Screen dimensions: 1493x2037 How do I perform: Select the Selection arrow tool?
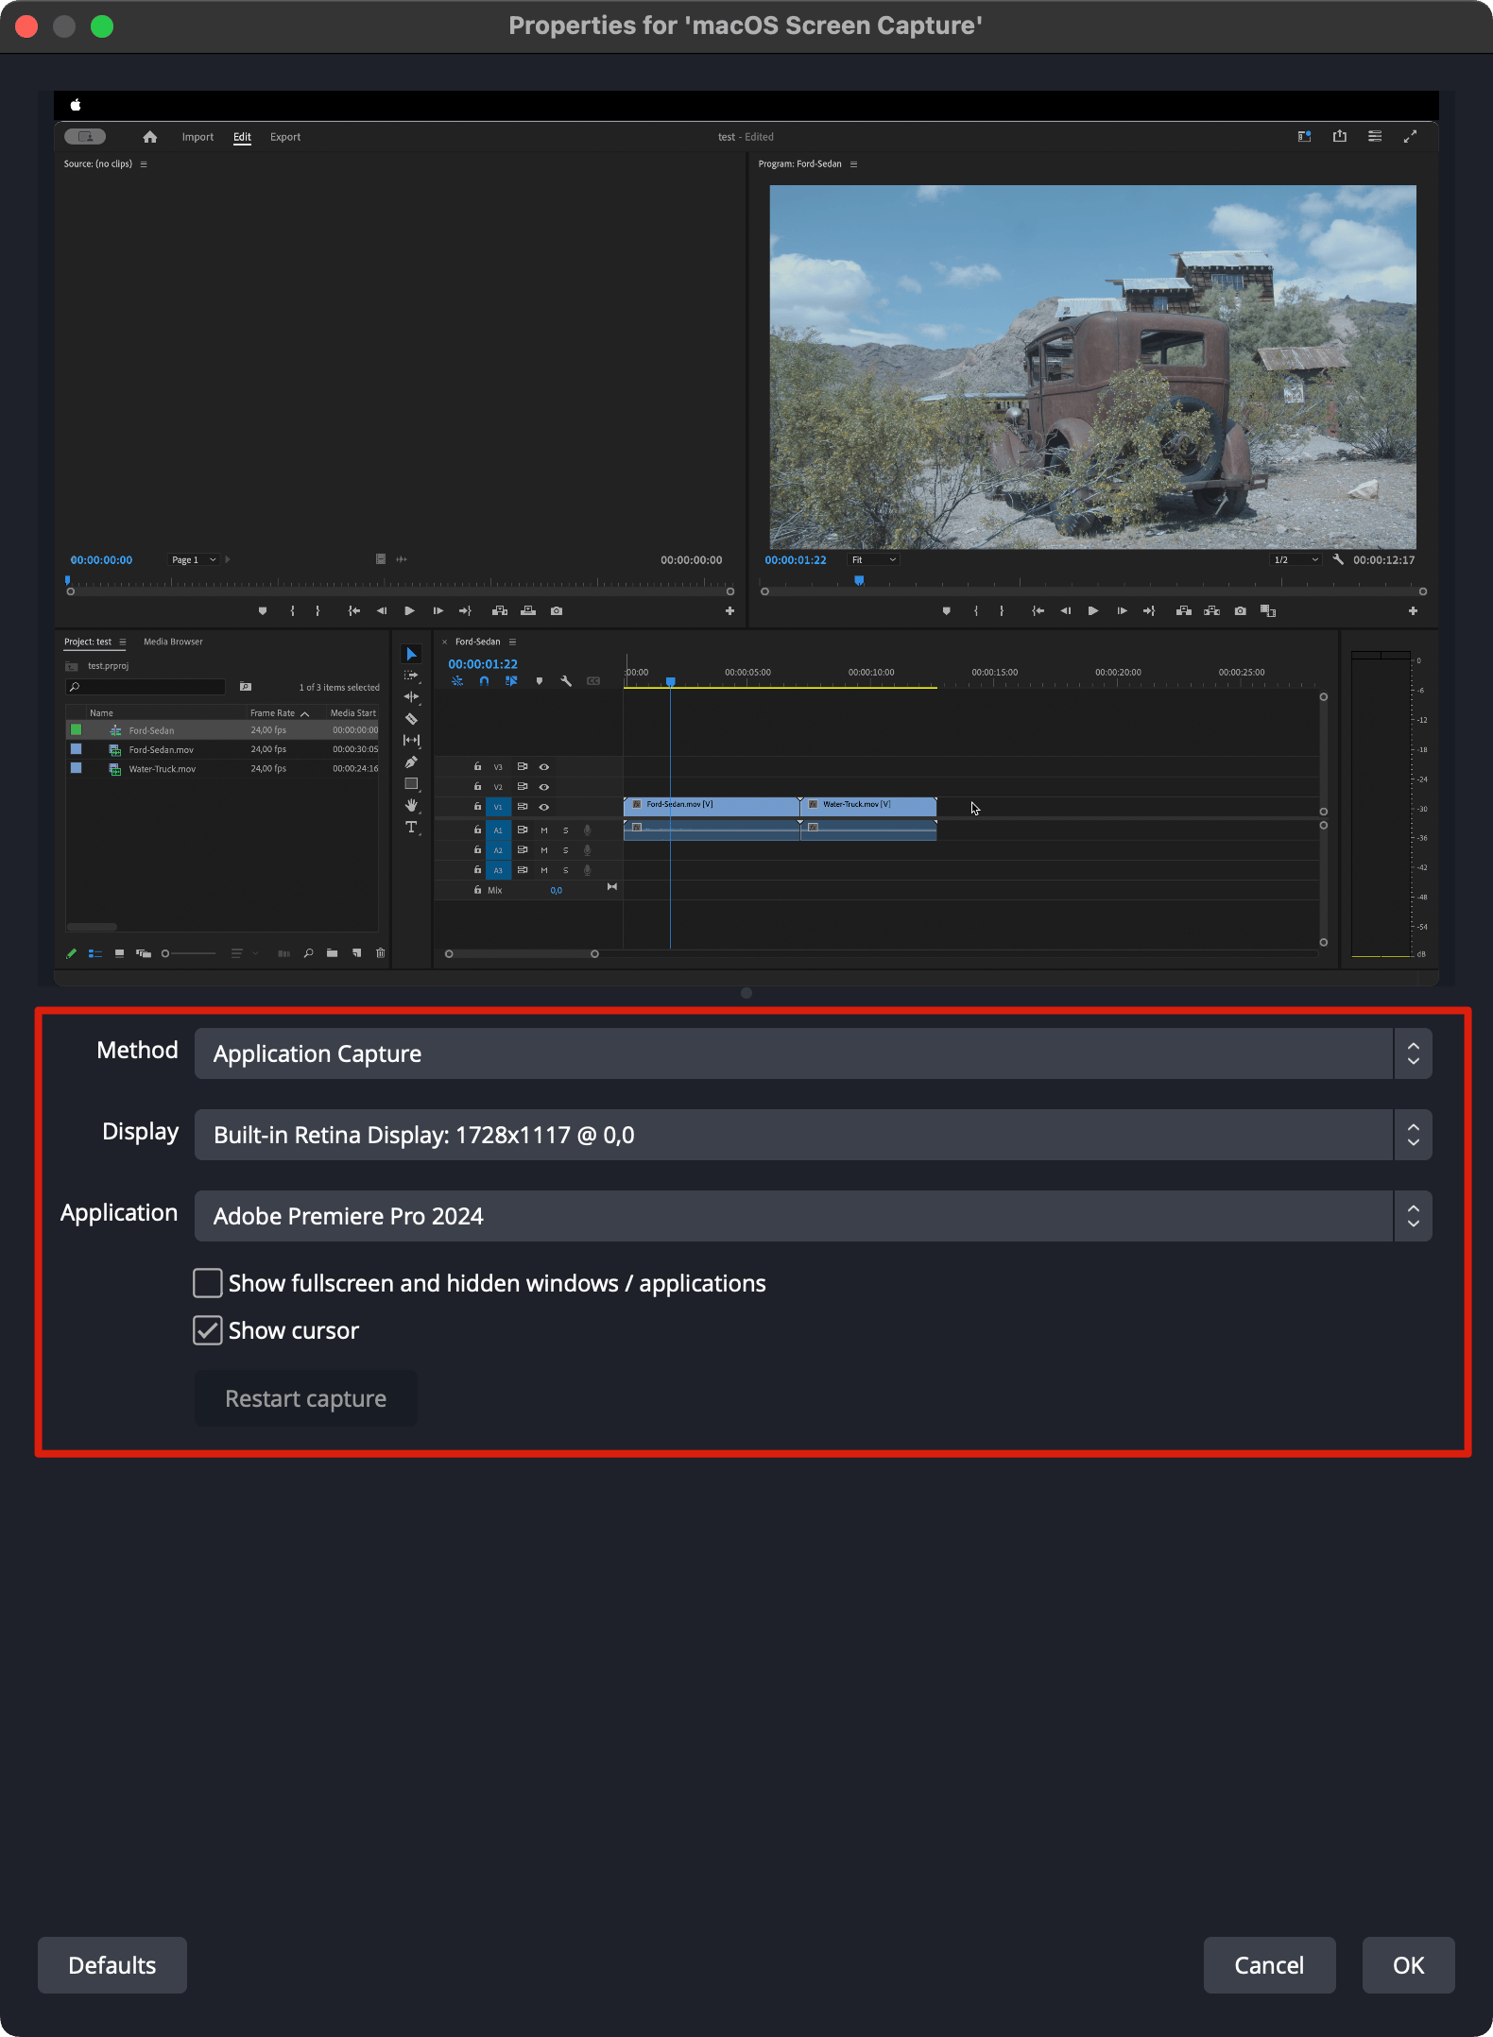(x=411, y=654)
